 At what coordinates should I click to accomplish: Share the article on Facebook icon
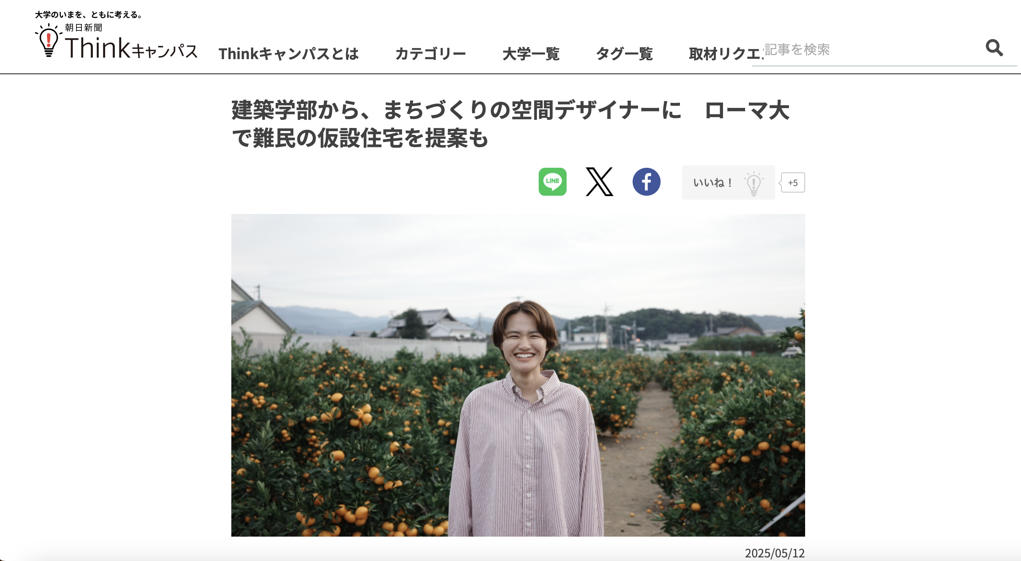(x=647, y=182)
